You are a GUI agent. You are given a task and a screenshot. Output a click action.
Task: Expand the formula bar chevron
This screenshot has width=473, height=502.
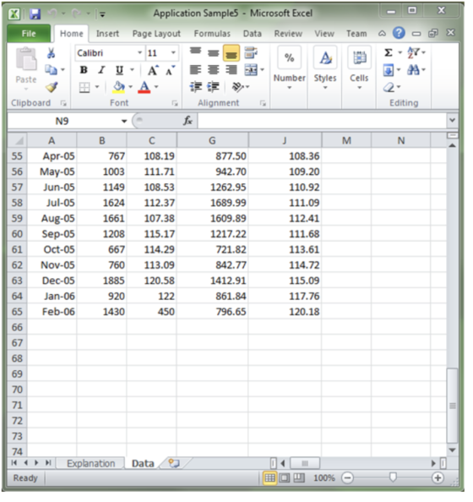452,120
